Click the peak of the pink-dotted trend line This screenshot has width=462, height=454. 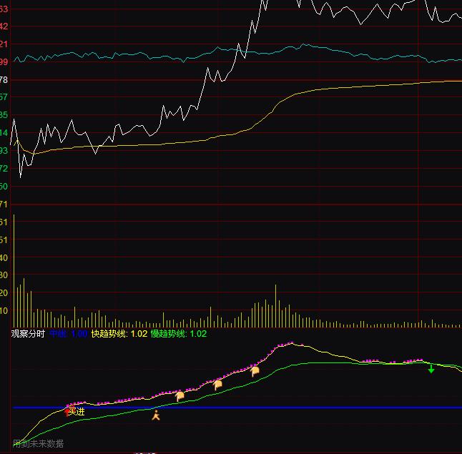(290, 344)
